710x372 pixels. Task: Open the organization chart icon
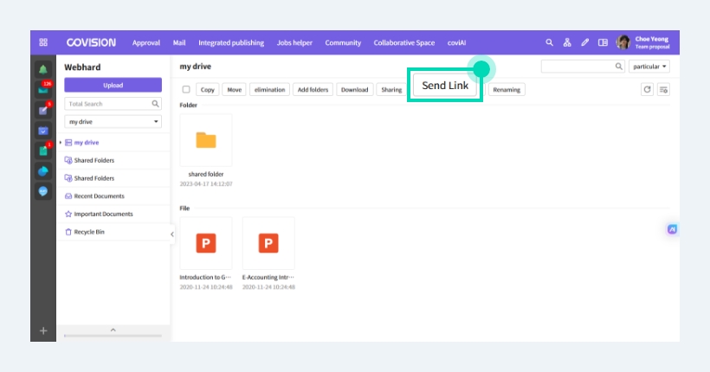point(567,42)
